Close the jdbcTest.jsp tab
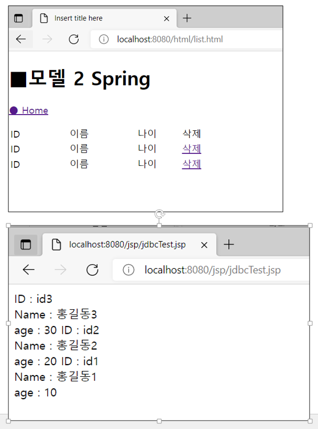This screenshot has height=429, width=318. pyautogui.click(x=204, y=245)
